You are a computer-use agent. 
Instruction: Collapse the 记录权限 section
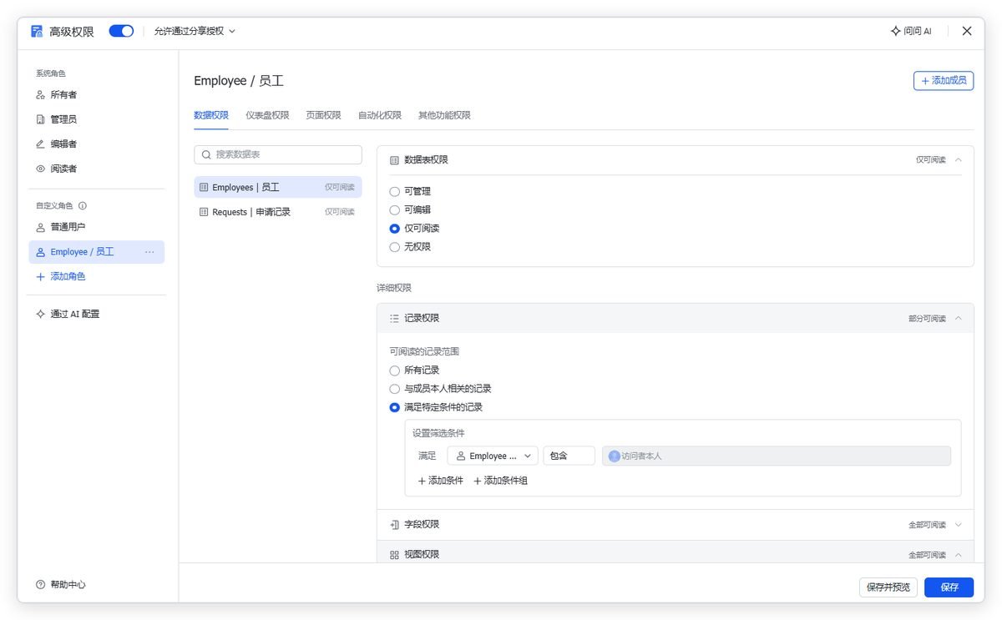click(x=958, y=319)
